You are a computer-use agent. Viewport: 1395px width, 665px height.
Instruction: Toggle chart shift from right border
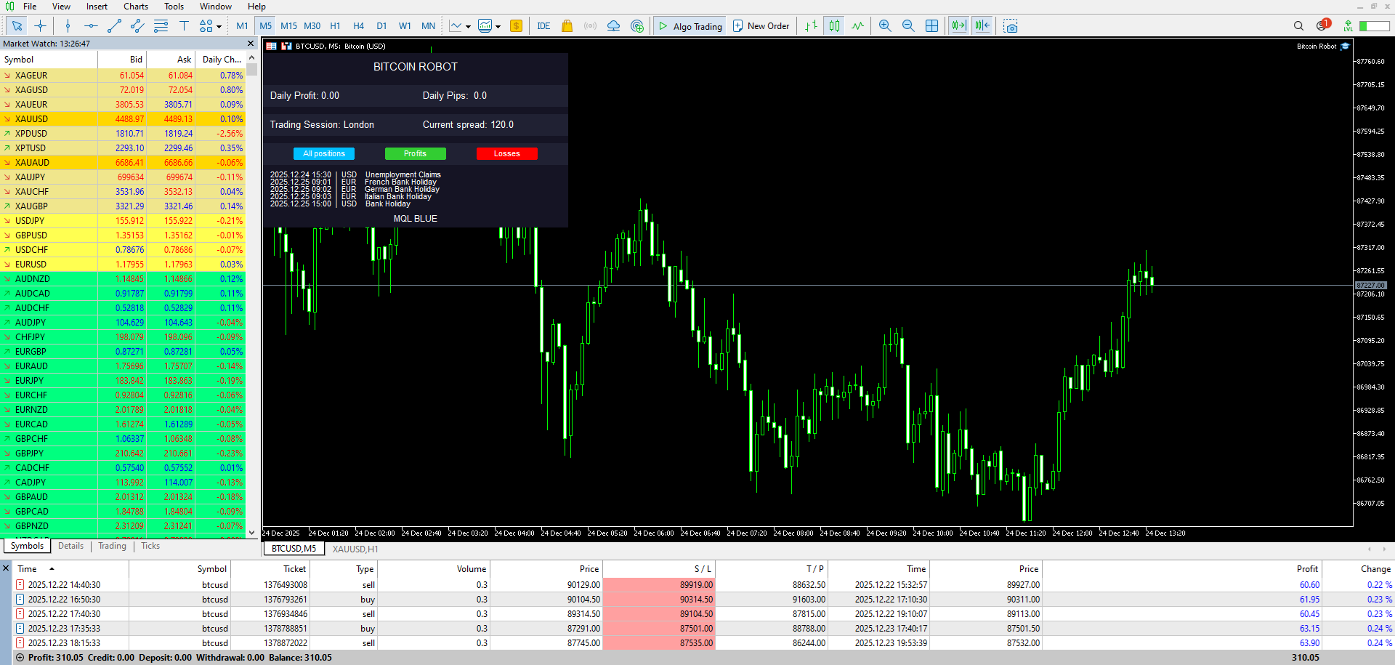pyautogui.click(x=982, y=26)
